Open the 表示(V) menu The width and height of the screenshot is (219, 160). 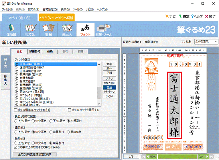point(65,10)
